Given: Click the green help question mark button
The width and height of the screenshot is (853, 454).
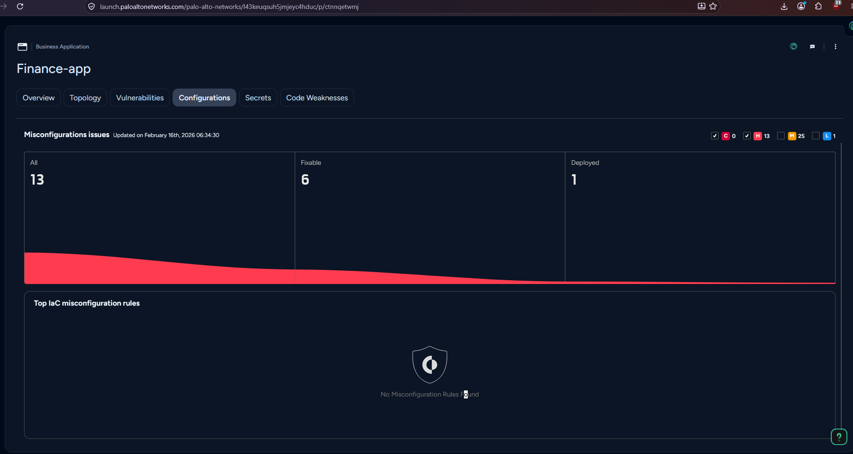Looking at the screenshot, I should pyautogui.click(x=839, y=437).
